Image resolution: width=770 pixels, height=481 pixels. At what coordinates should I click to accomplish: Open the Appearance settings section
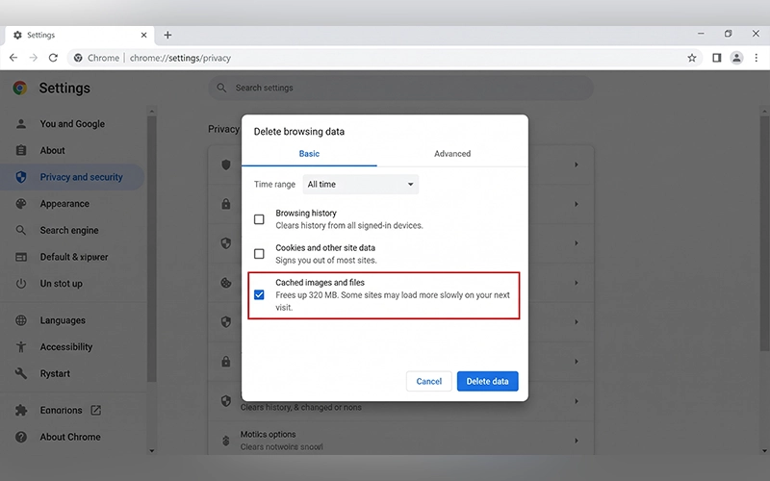pyautogui.click(x=72, y=204)
